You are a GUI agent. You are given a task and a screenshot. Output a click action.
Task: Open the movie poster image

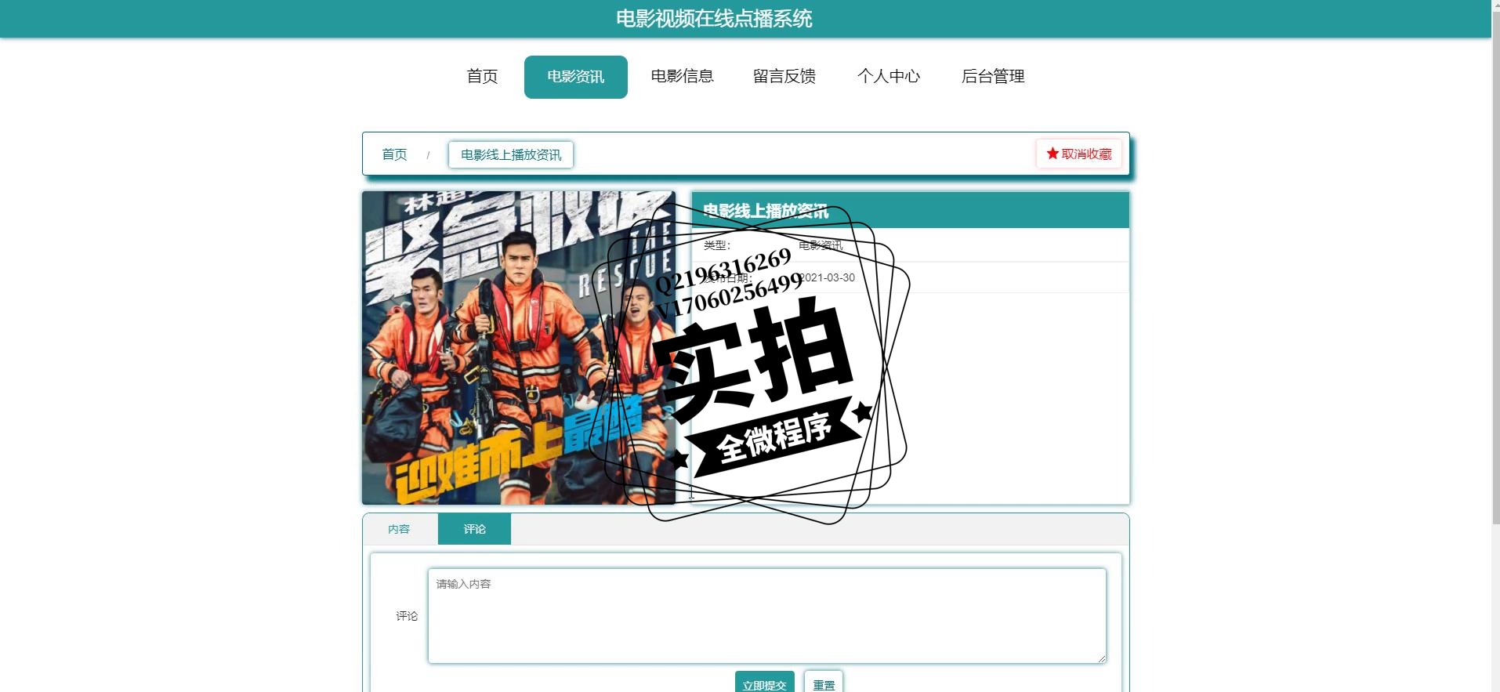click(x=518, y=347)
